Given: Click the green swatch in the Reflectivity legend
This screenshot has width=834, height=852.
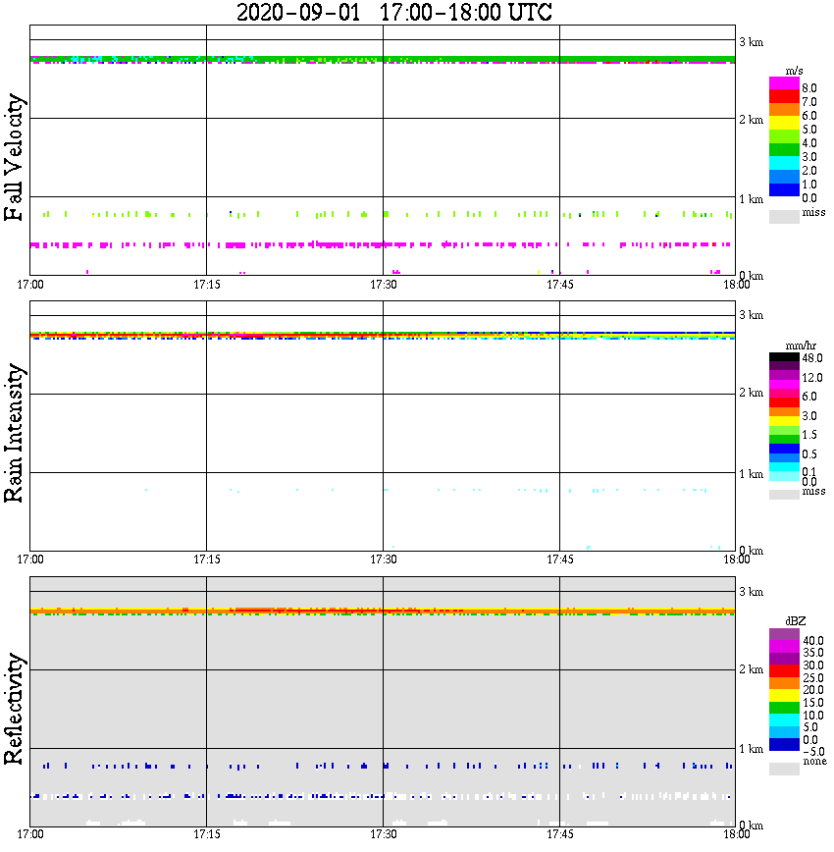Looking at the screenshot, I should tap(784, 708).
